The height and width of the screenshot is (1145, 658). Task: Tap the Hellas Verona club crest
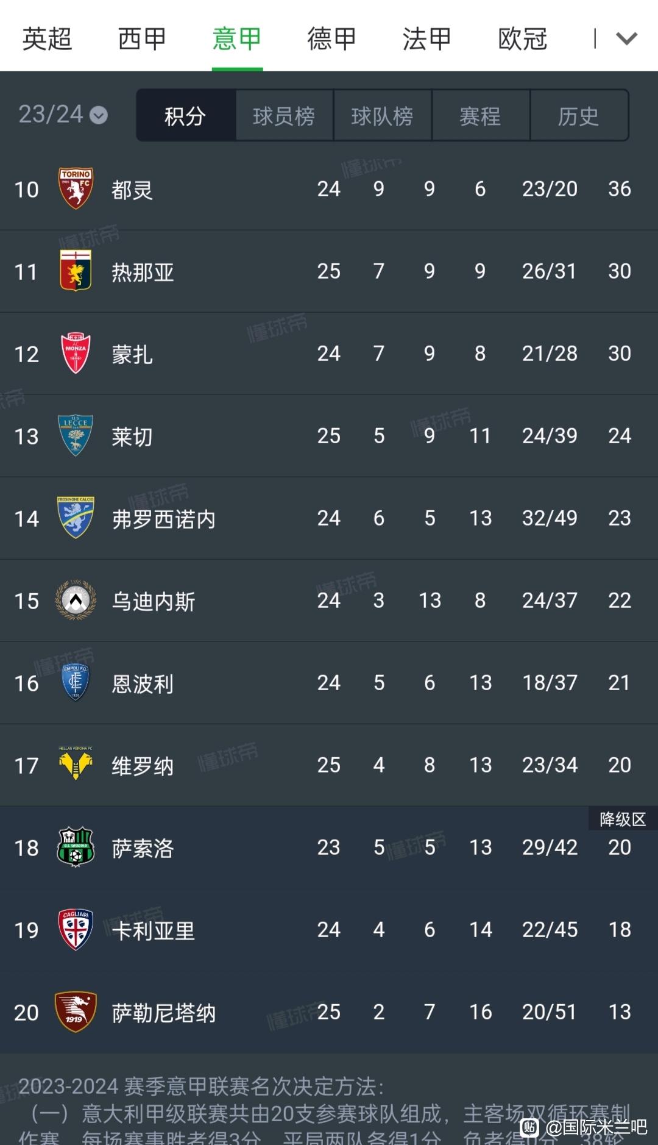[x=76, y=765]
